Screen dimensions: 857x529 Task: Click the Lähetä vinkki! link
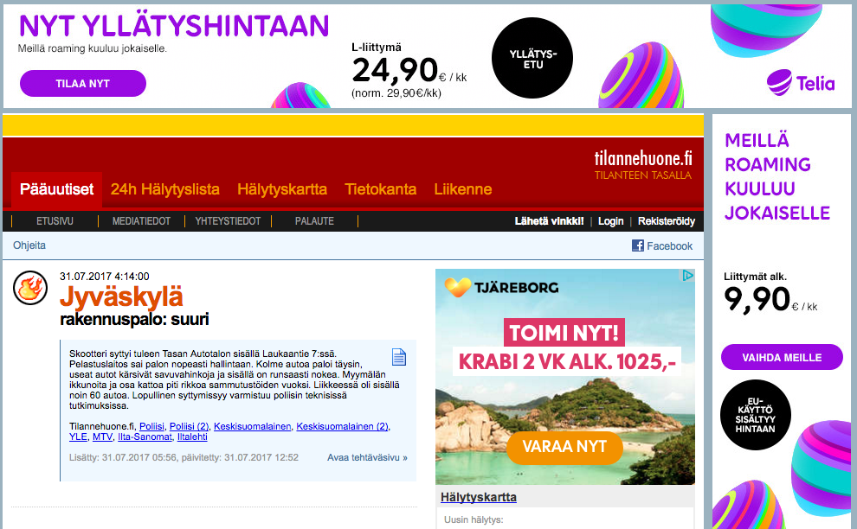(550, 221)
